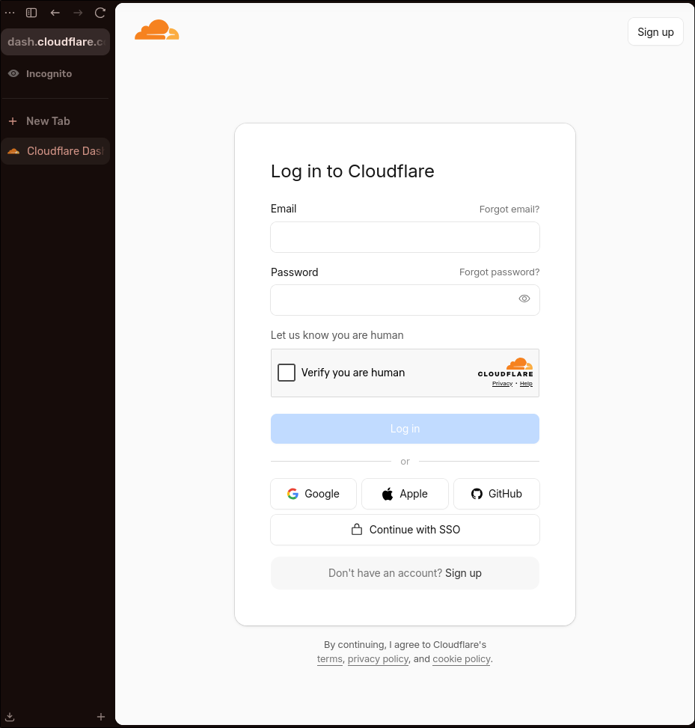Click the plus icon at the sidebar bottom

101,717
